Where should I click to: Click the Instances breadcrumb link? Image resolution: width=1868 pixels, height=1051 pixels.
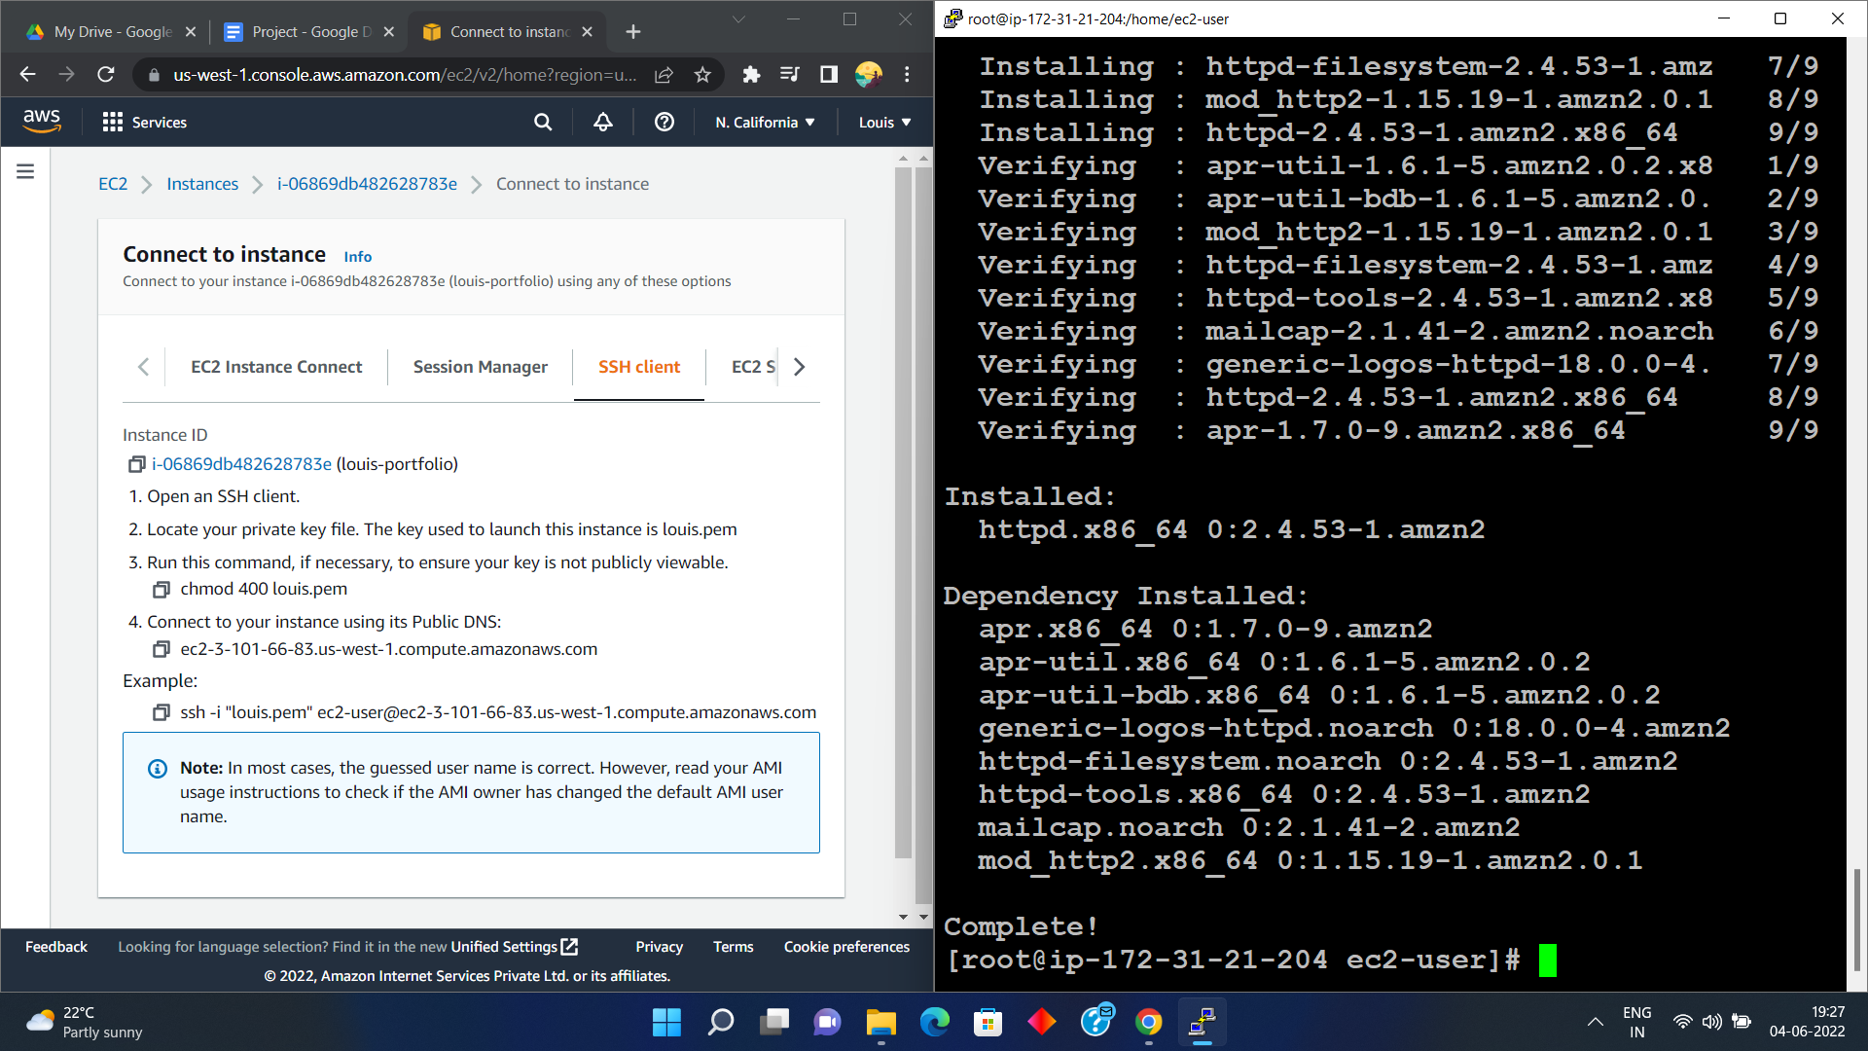[202, 184]
